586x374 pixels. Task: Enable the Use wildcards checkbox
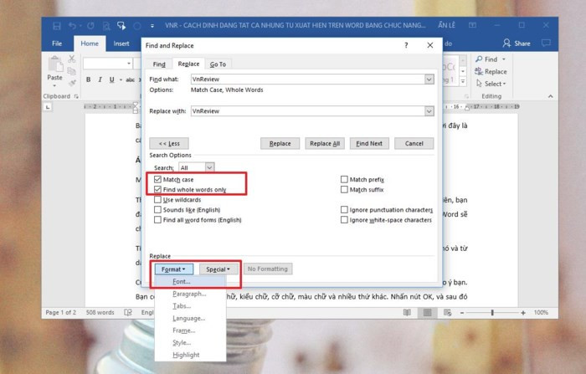point(158,200)
